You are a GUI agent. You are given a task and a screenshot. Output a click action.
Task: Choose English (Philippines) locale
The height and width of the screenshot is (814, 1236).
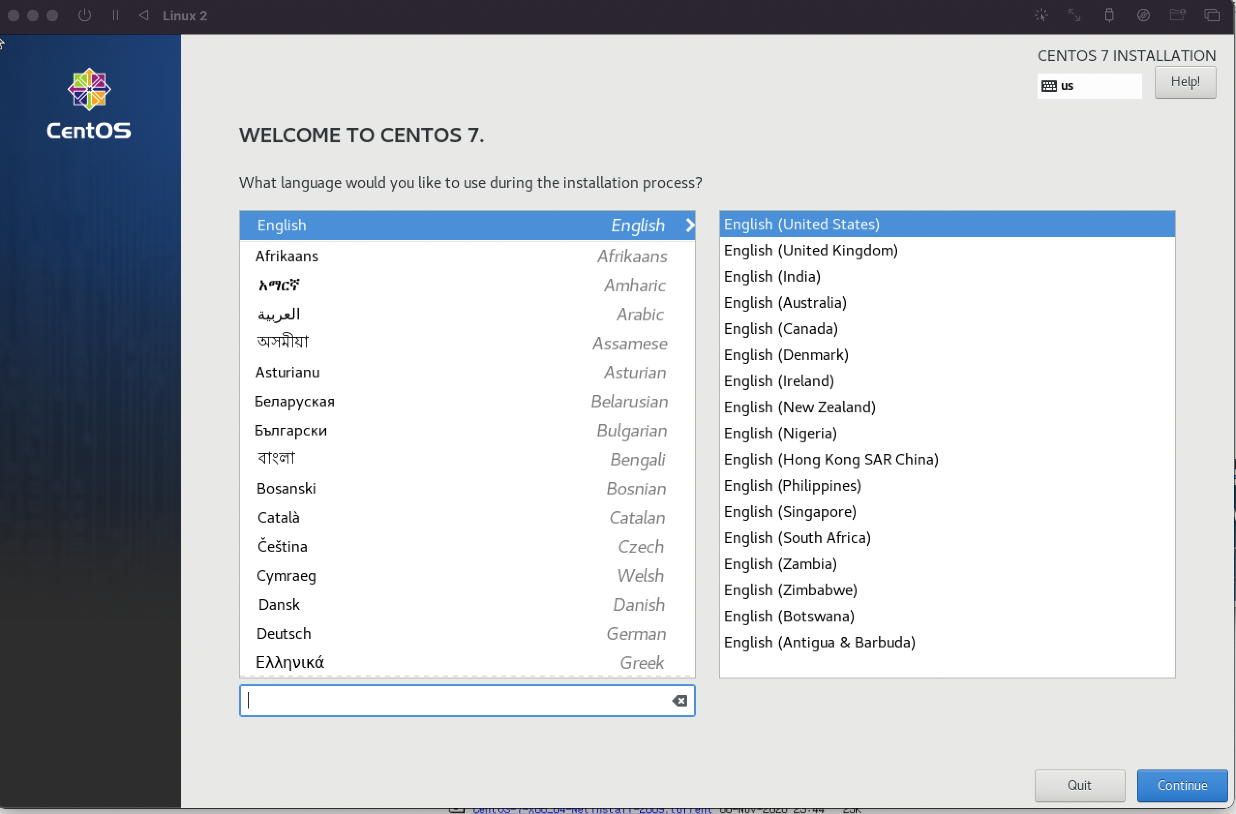coord(947,486)
